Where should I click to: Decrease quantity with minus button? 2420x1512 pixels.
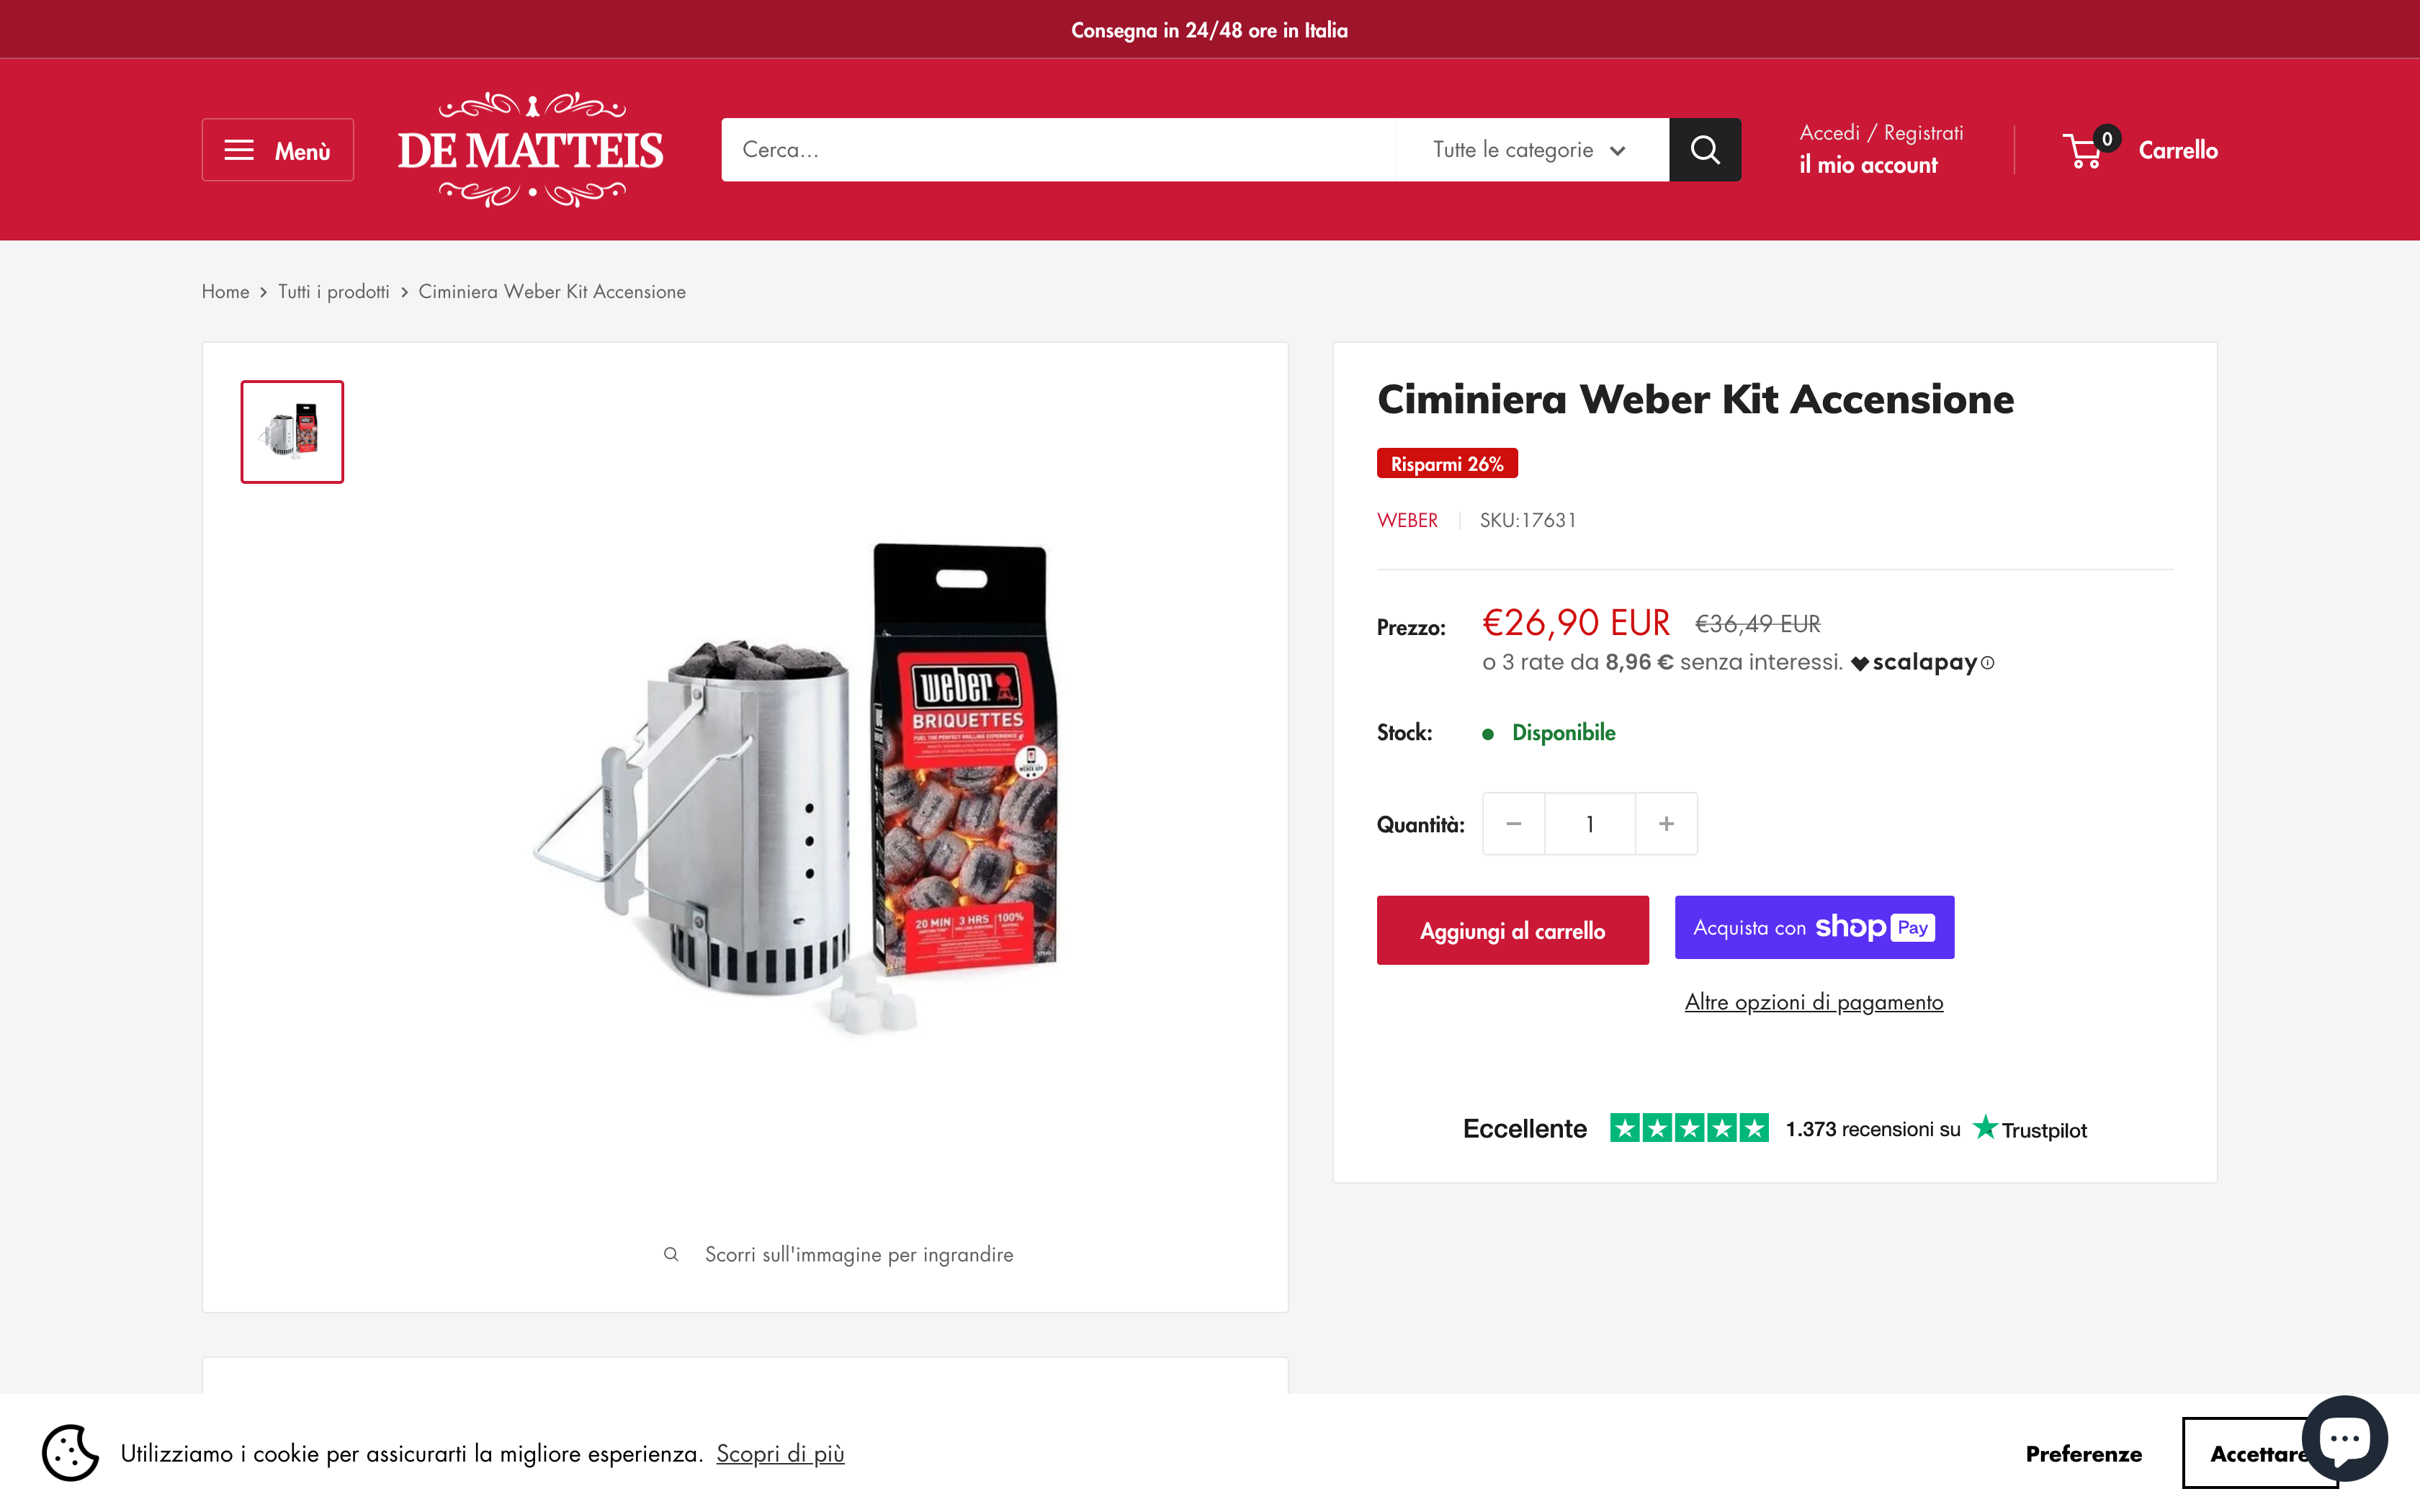click(x=1514, y=824)
